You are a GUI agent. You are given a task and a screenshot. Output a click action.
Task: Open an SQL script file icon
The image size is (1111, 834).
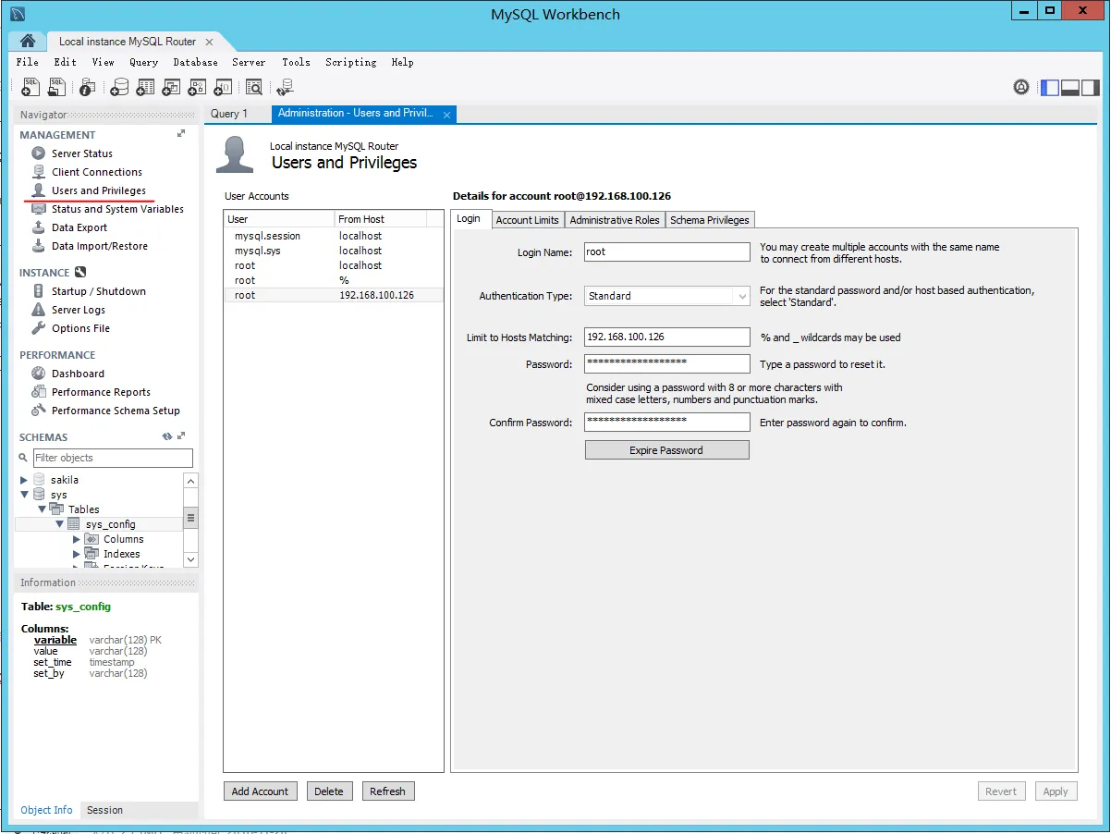click(56, 87)
